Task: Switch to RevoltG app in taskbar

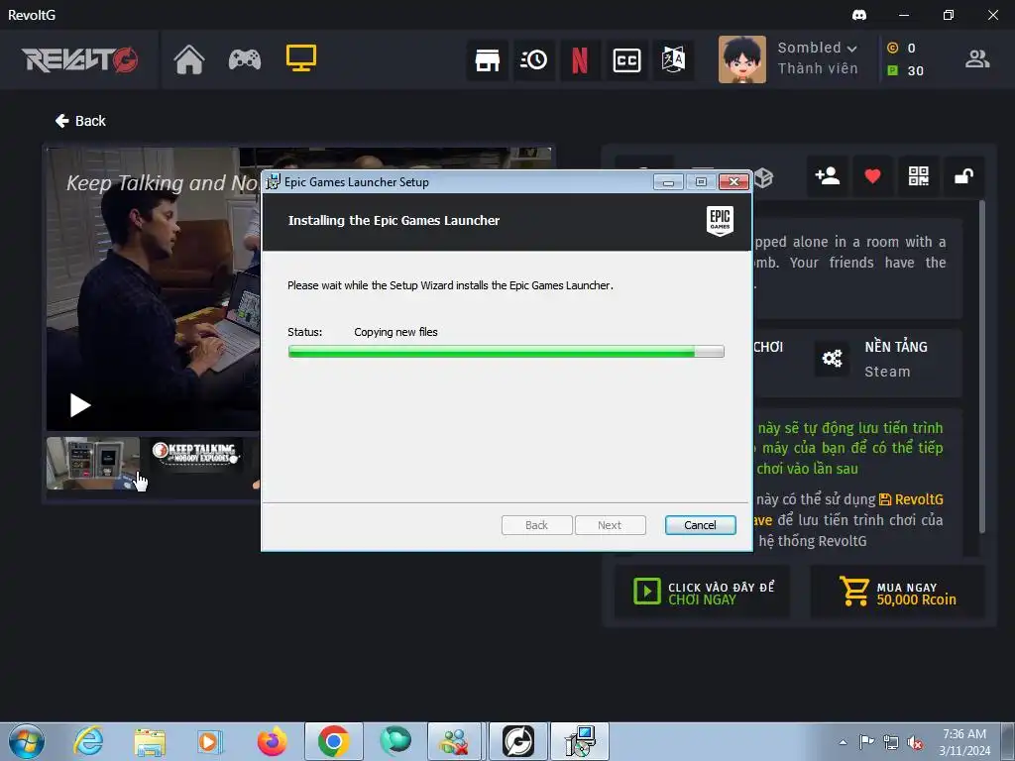Action: coord(518,741)
